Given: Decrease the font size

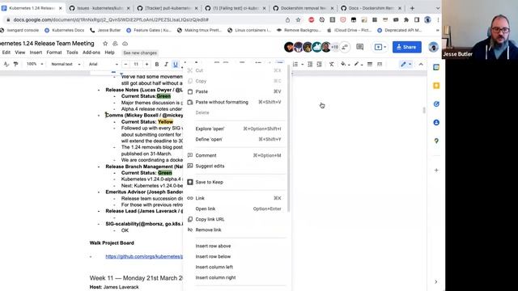Looking at the screenshot, I should tap(125, 65).
